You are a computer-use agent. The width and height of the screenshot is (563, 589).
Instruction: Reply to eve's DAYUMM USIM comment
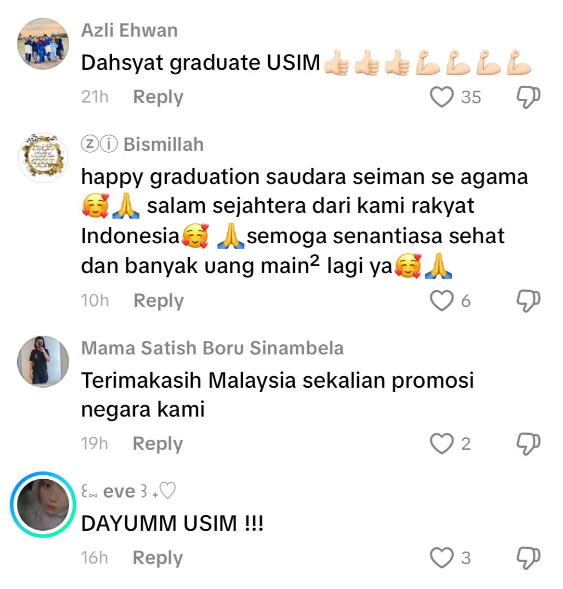click(x=157, y=558)
